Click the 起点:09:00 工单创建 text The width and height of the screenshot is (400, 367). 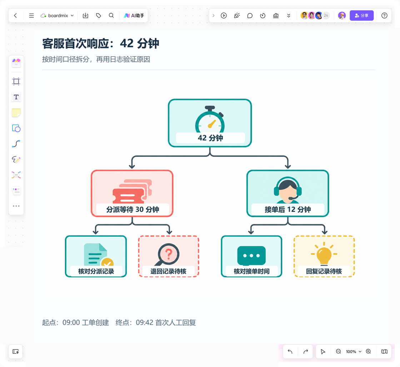coord(75,323)
